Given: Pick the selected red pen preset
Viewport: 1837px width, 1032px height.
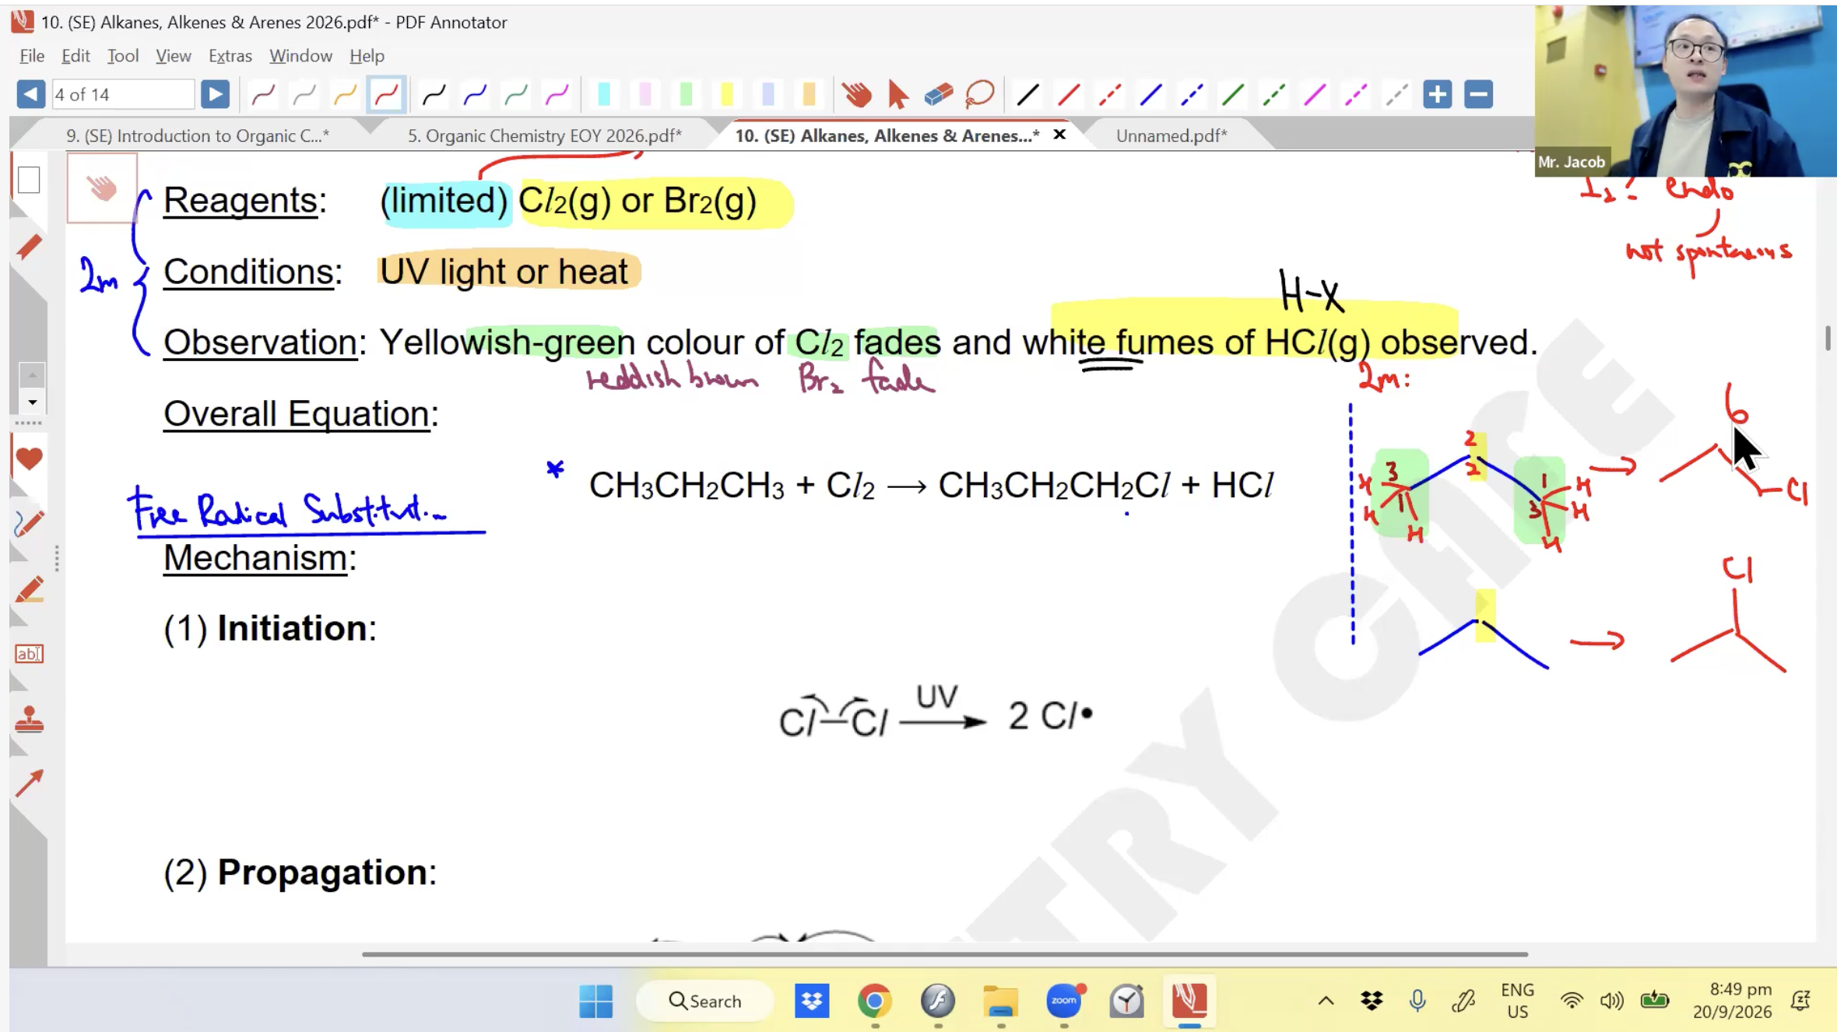Looking at the screenshot, I should coord(386,95).
